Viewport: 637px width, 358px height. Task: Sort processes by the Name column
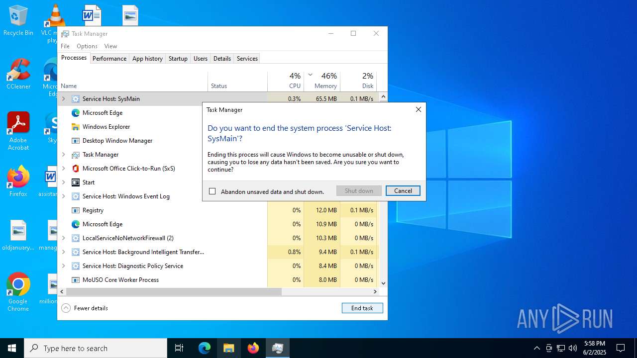coord(133,81)
